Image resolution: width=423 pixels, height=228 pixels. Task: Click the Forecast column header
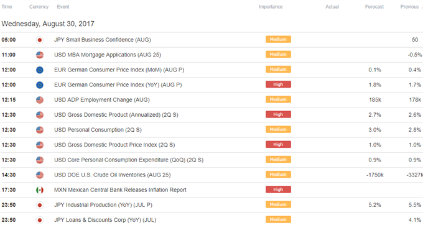tap(374, 7)
